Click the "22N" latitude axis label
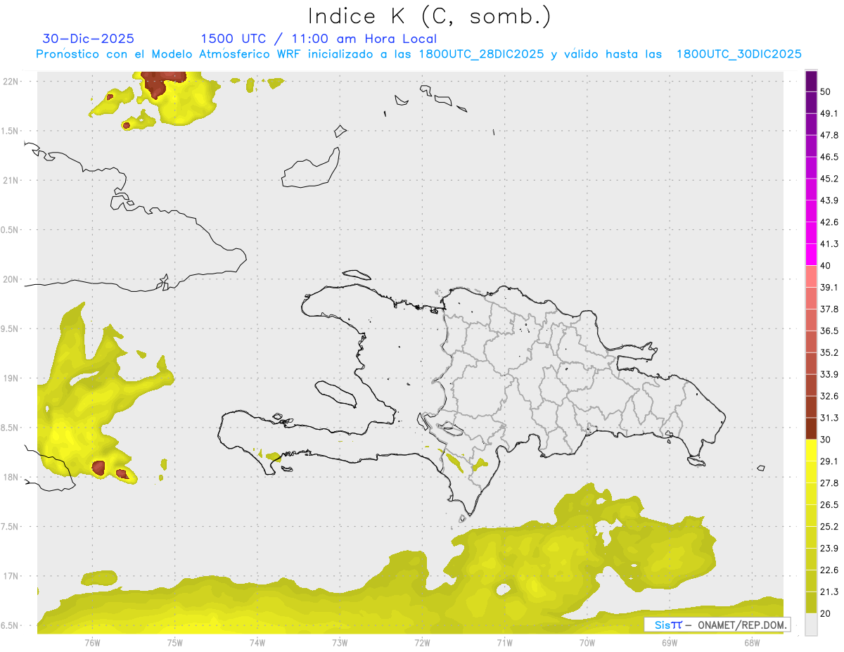 (11, 81)
